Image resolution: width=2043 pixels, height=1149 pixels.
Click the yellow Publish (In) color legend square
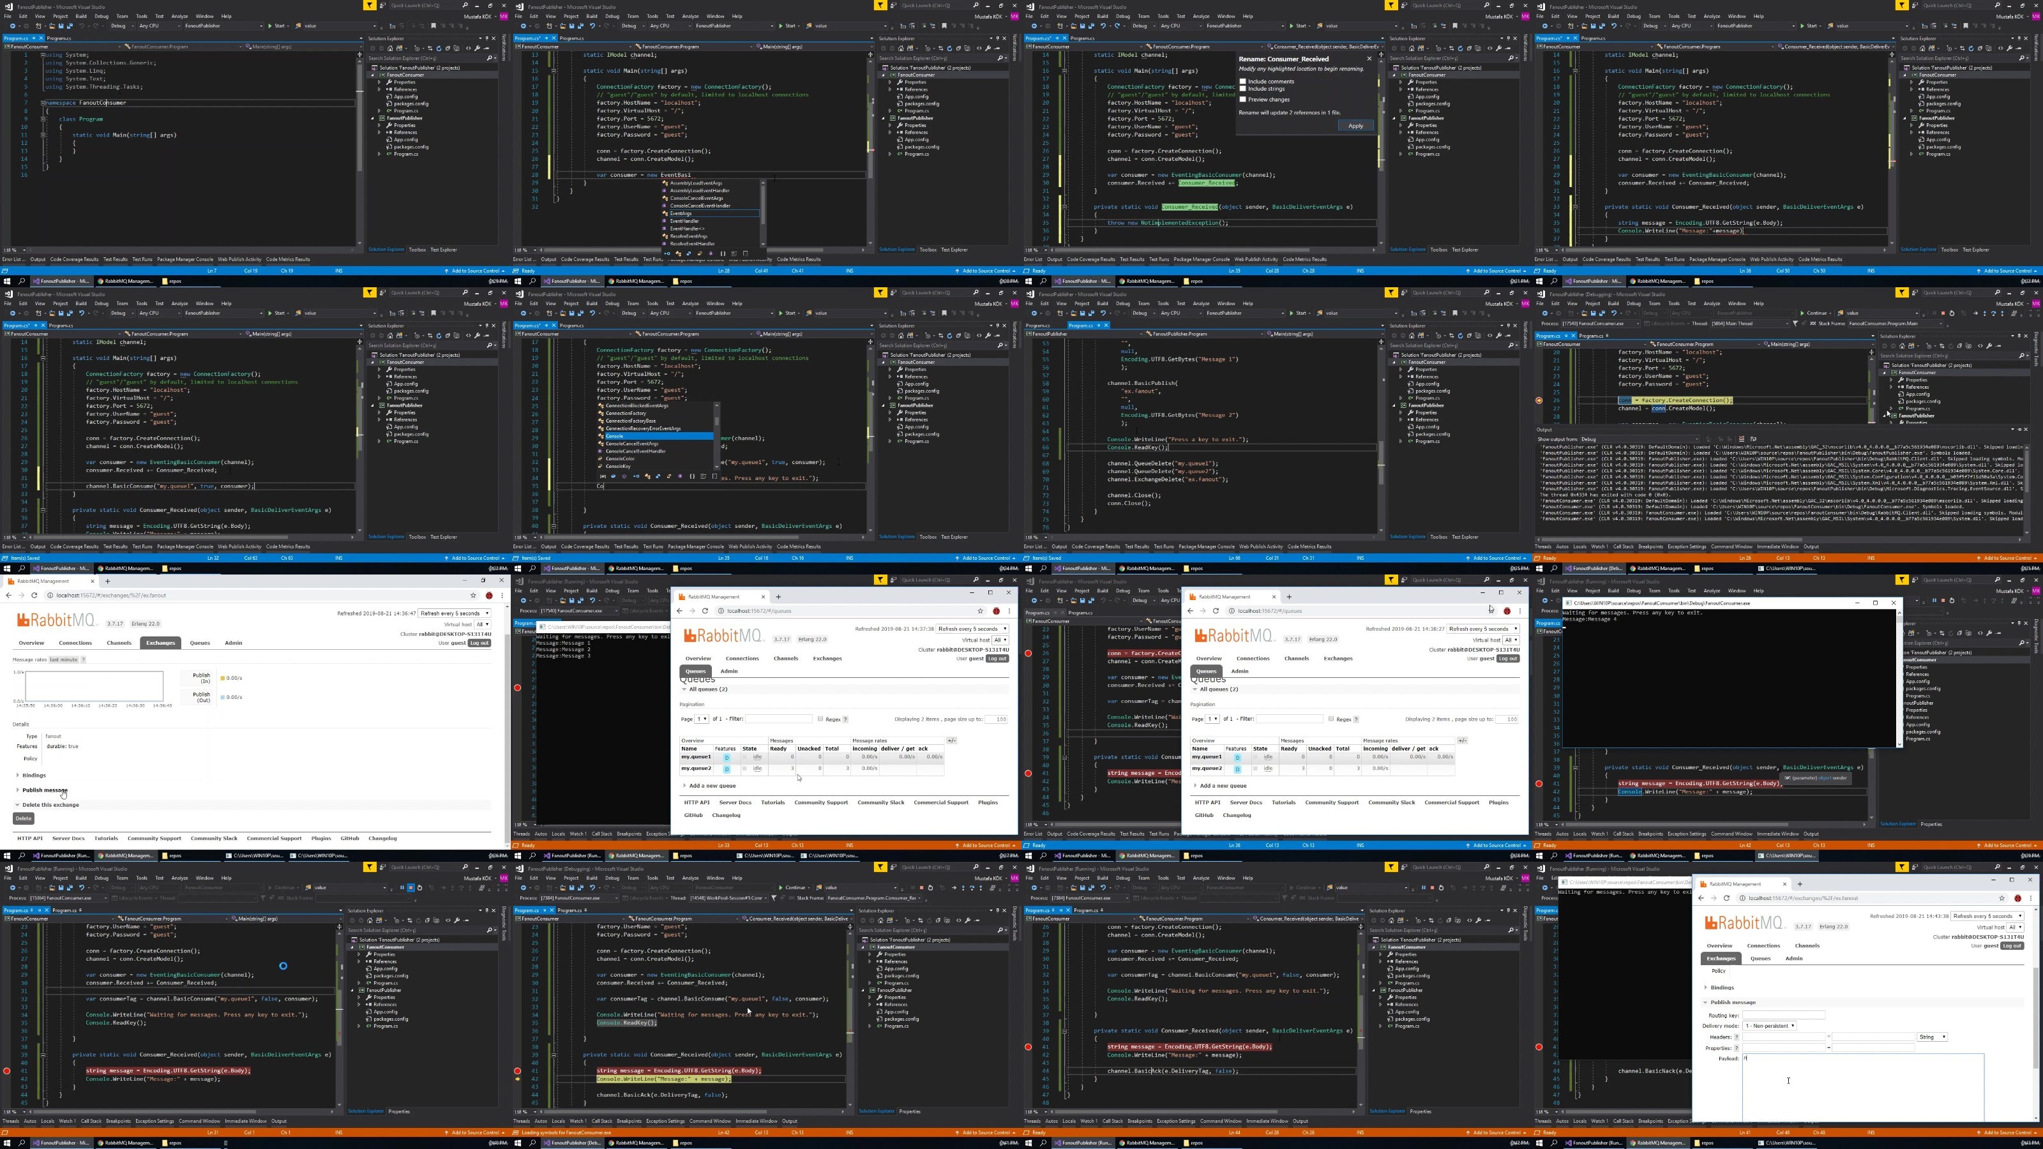point(223,678)
